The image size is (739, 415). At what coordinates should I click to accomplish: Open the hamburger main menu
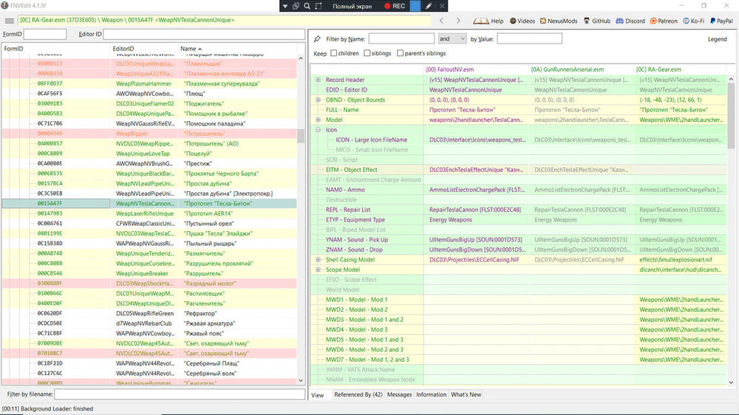tap(10, 21)
